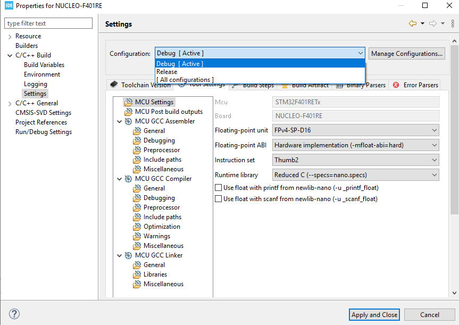Image resolution: width=459 pixels, height=325 pixels.
Task: Select the General icon under MCU GCC Linker
Action: tap(137, 265)
